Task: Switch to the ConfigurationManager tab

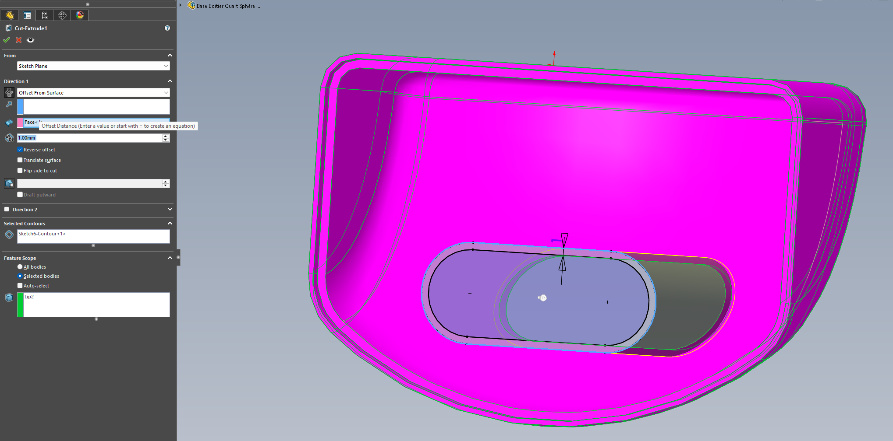Action: 44,15
